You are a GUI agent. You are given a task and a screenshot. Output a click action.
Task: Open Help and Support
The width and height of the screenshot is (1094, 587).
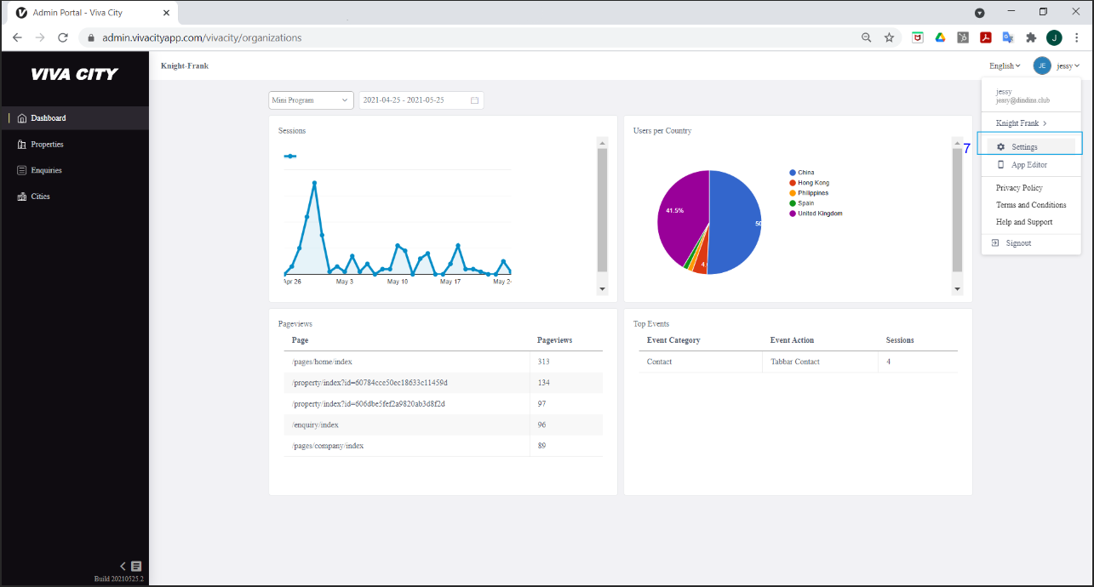click(x=1024, y=222)
